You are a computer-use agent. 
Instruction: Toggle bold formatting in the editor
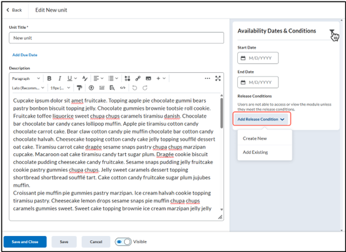pos(49,78)
